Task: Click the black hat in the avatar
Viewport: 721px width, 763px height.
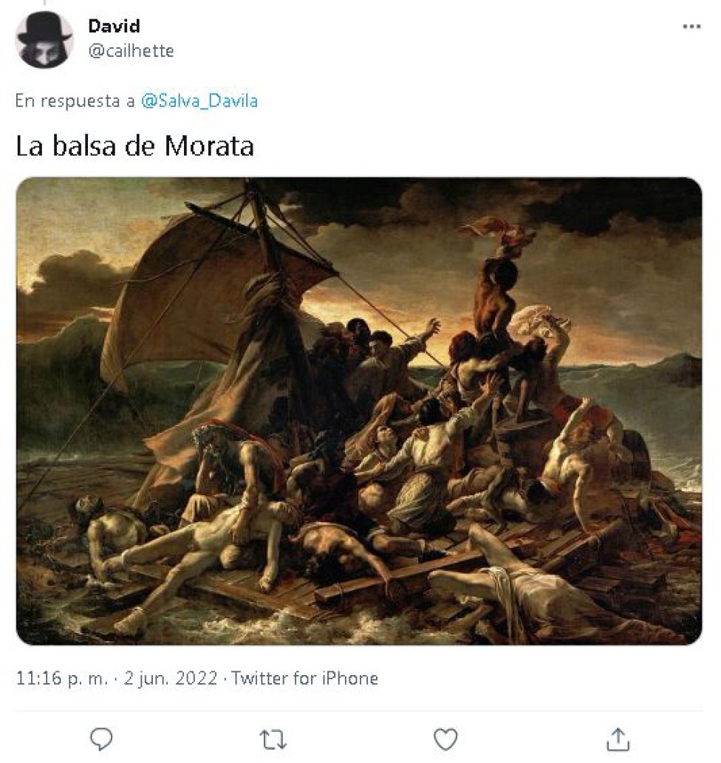Action: [44, 28]
